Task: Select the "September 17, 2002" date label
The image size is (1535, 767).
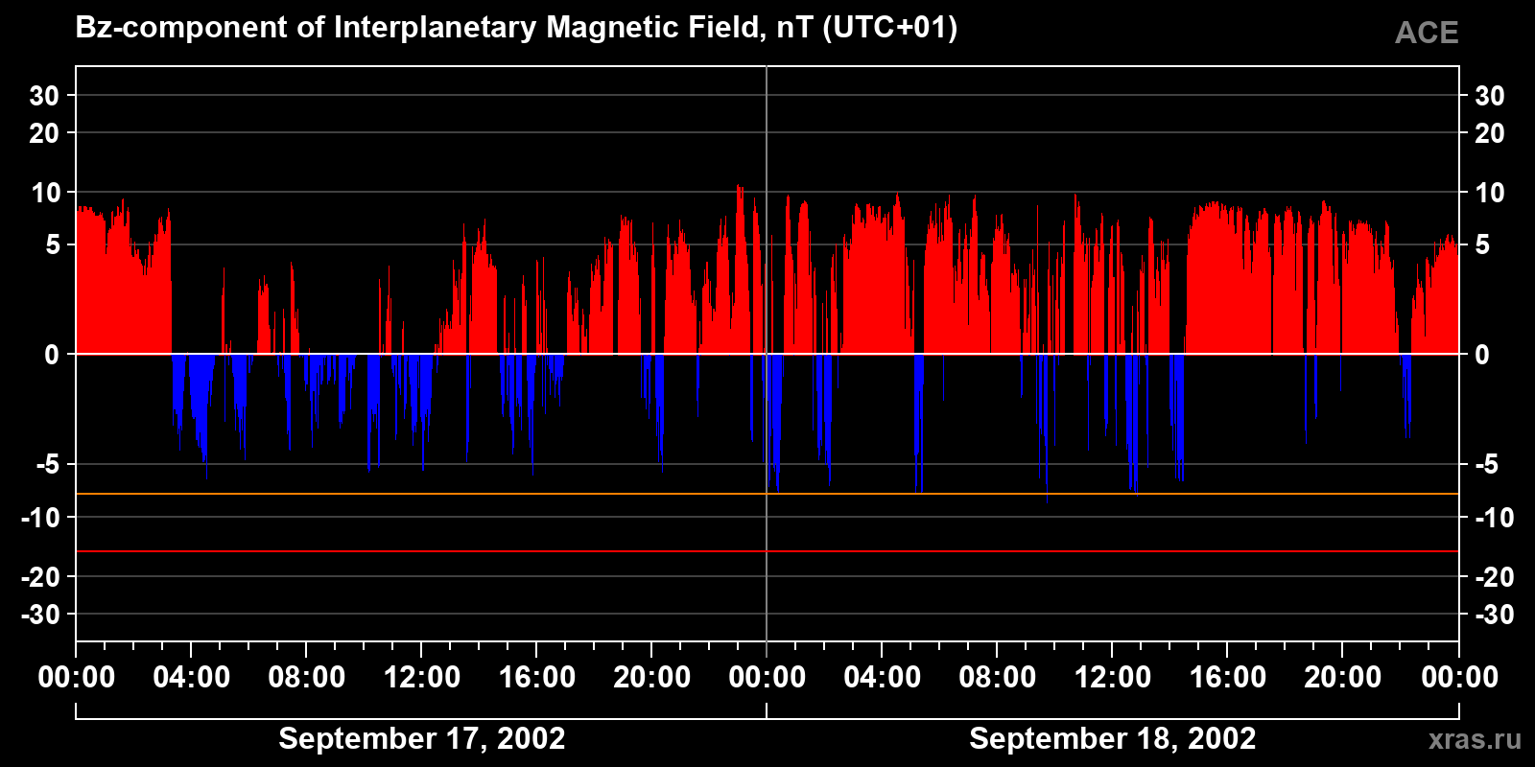Action: coord(422,738)
